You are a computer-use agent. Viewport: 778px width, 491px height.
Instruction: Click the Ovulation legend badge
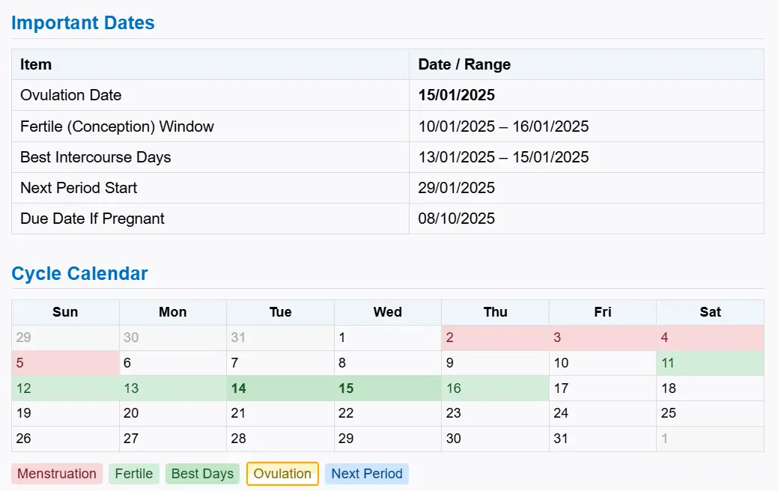coord(282,474)
